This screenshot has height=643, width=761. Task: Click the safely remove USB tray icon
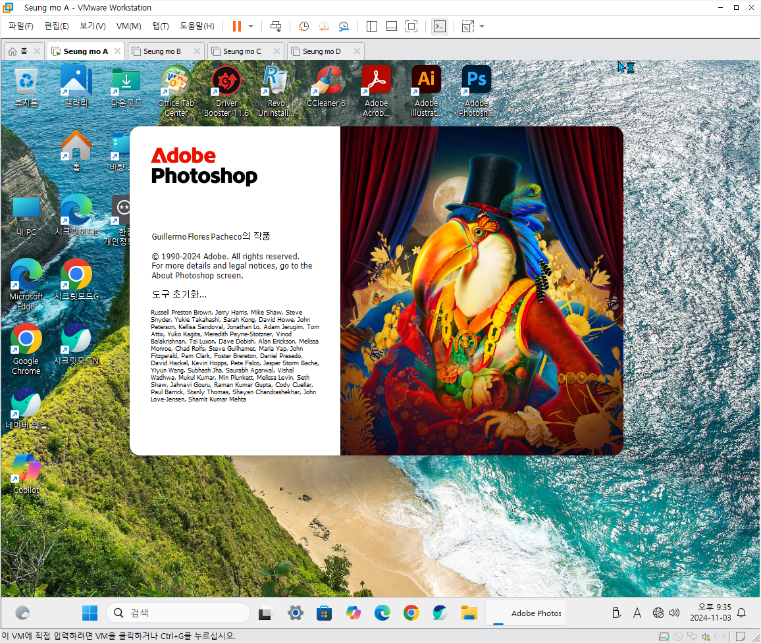pos(616,613)
